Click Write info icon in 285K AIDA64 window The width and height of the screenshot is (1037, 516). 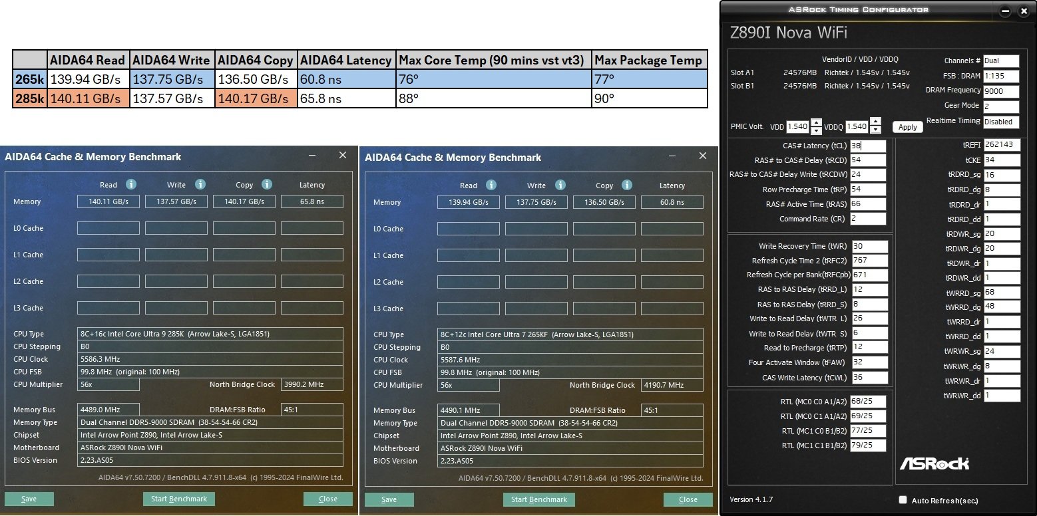coord(200,184)
